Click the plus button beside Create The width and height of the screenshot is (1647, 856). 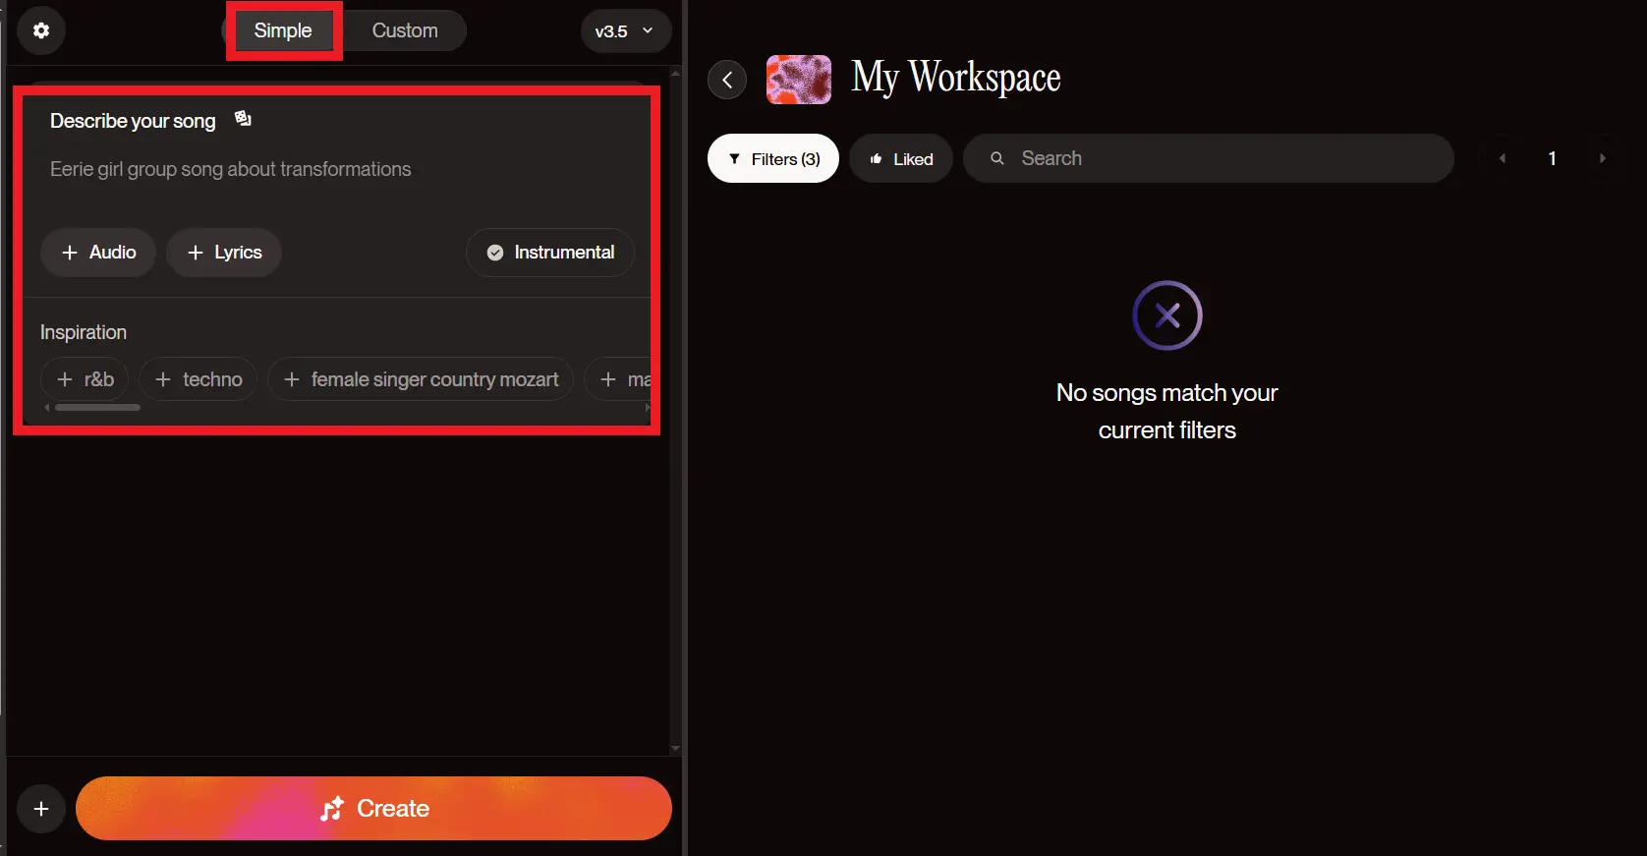(41, 808)
